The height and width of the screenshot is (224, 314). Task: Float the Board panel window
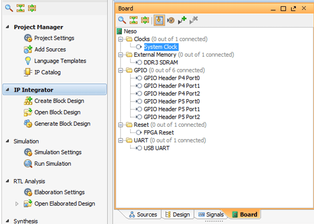point(293,8)
